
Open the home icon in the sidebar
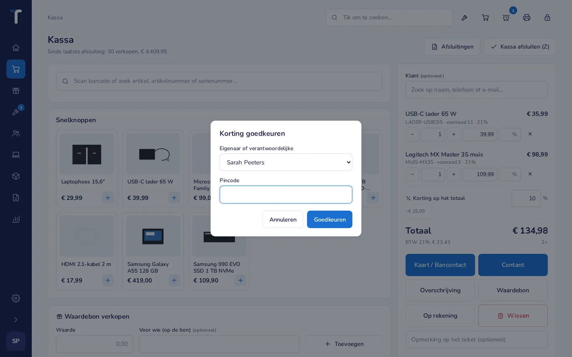(16, 47)
